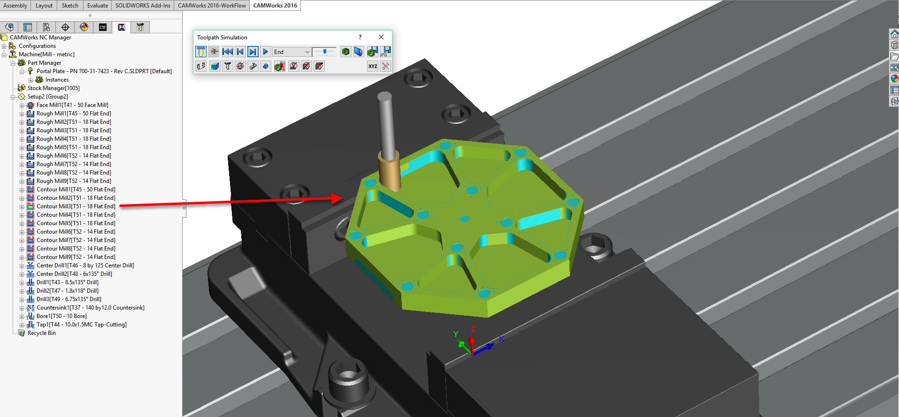This screenshot has height=417, width=899.
Task: Click the help question mark in Toolpath Simulation
Action: [360, 37]
